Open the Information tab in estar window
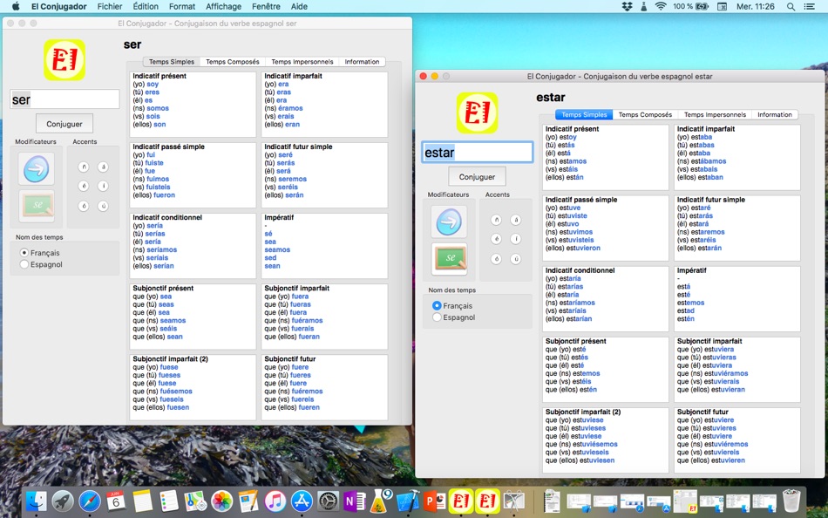The image size is (828, 518). coord(775,115)
